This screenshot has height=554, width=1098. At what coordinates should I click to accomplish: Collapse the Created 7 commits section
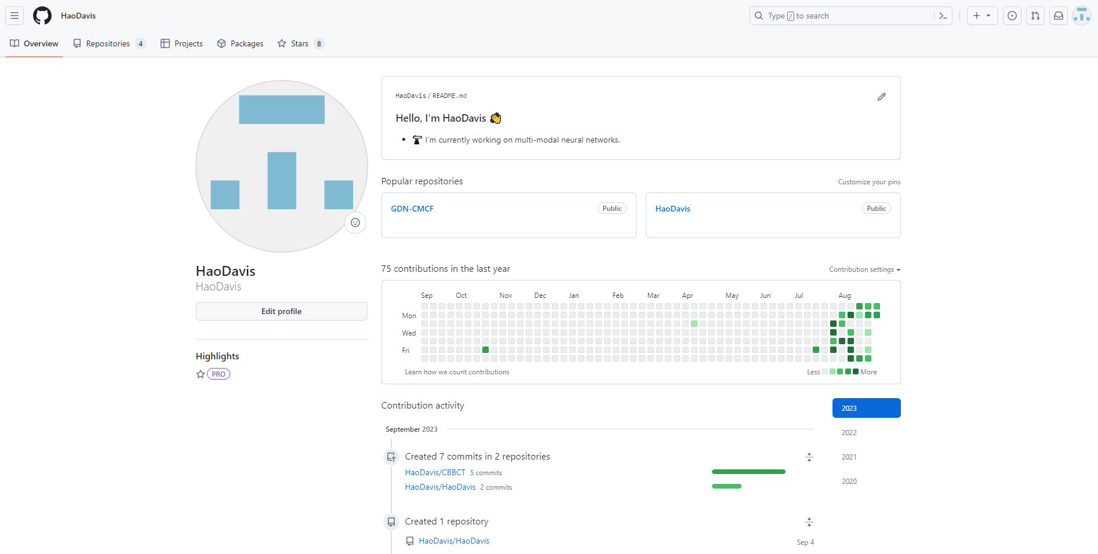(x=809, y=457)
